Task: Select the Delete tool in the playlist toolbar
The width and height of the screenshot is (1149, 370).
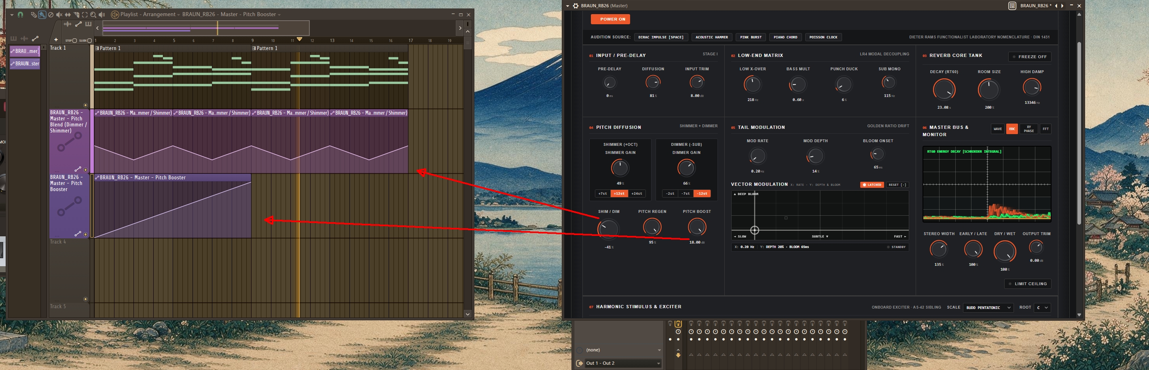Action: click(x=51, y=15)
